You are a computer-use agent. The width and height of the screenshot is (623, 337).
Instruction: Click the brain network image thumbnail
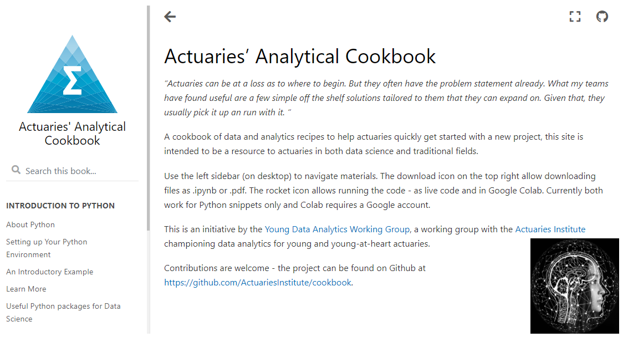click(x=574, y=285)
